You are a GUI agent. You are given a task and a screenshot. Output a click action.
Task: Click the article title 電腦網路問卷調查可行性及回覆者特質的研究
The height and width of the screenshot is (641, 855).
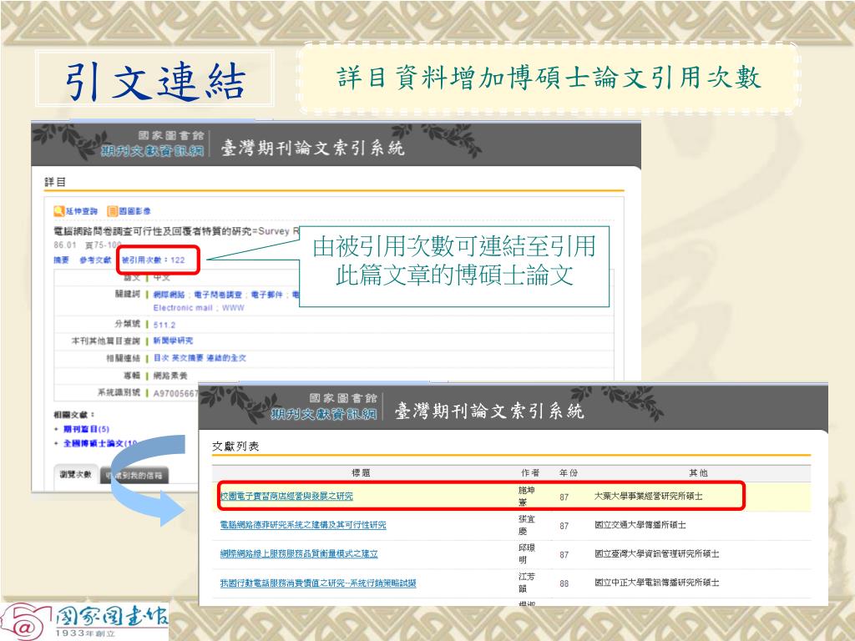point(154,231)
